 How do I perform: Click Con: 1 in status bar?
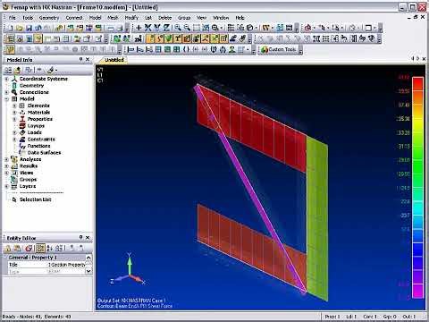pyautogui.click(x=370, y=317)
